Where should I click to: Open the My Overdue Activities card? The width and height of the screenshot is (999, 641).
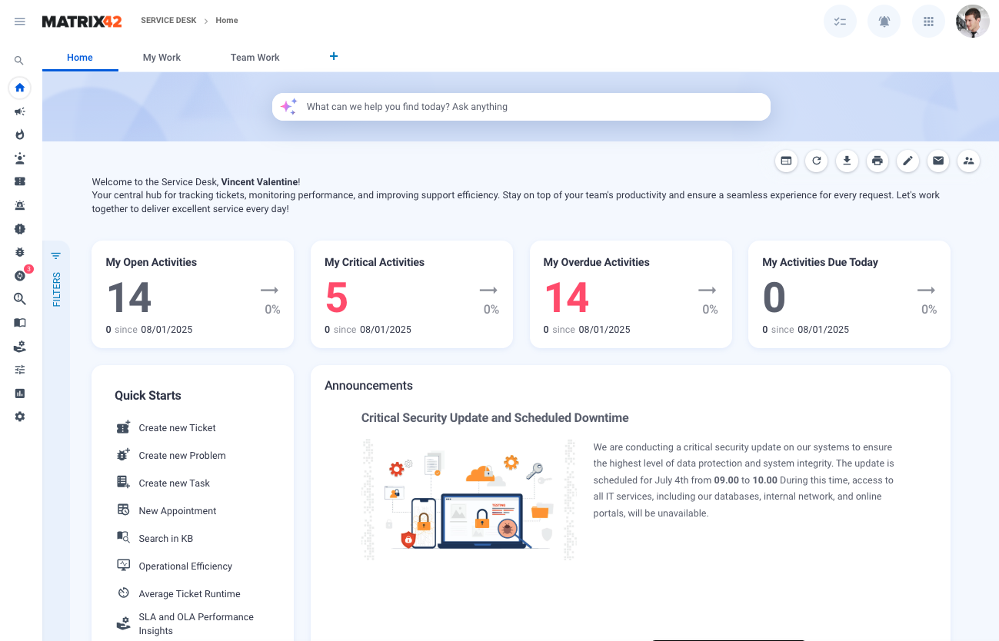(631, 294)
